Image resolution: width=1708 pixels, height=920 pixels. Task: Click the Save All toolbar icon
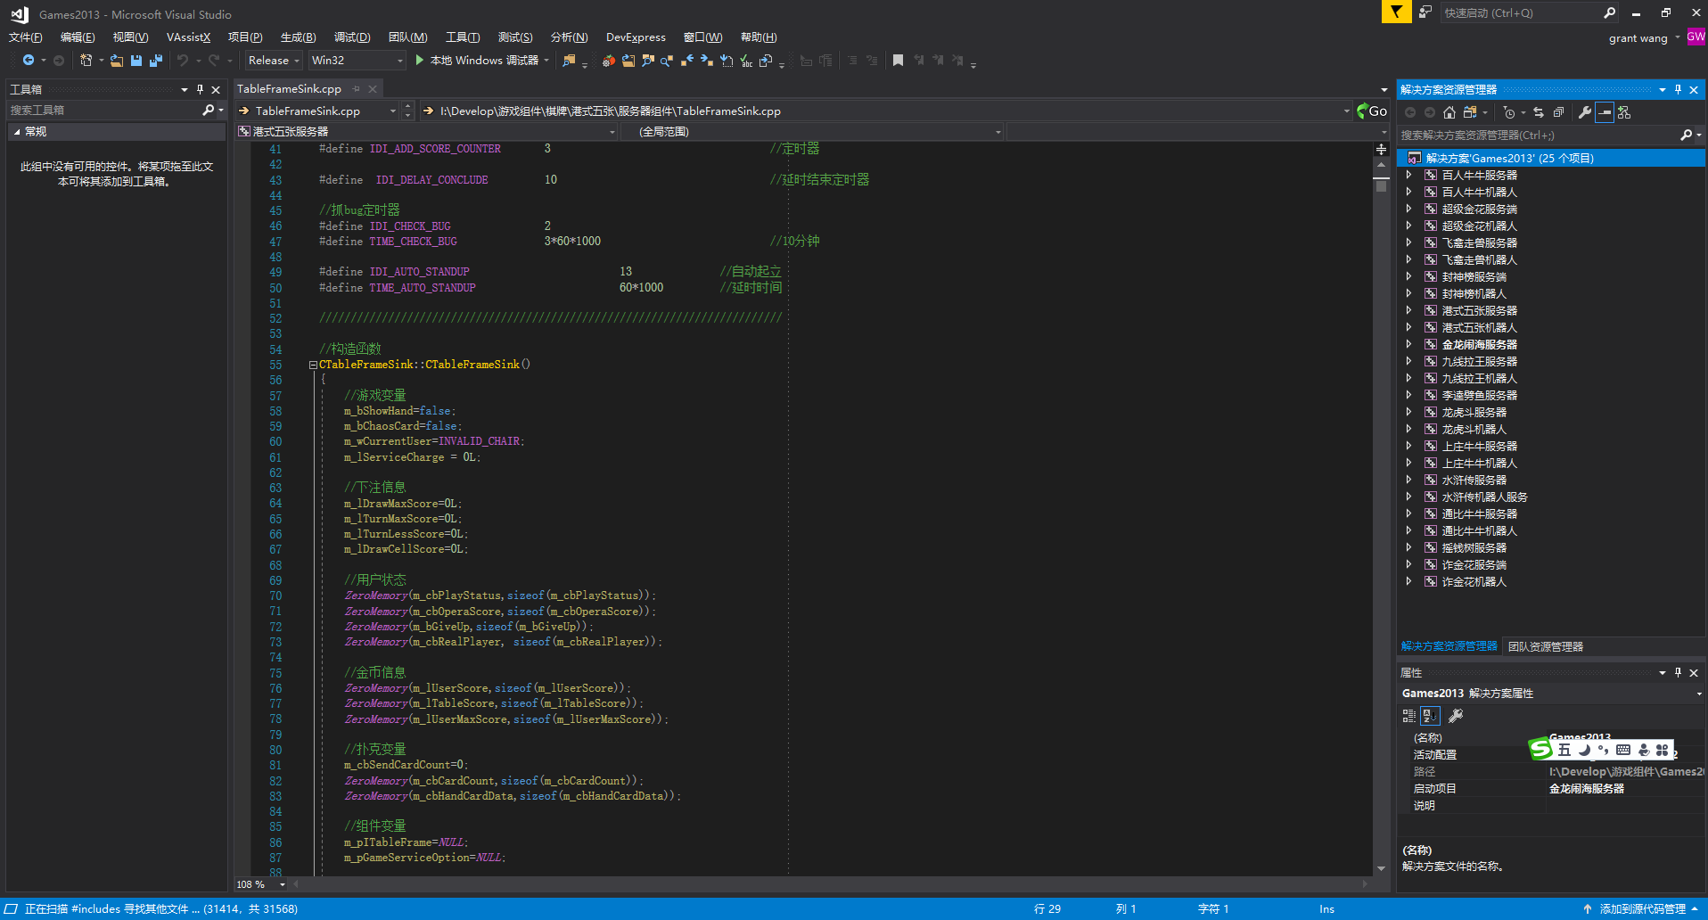pos(156,60)
